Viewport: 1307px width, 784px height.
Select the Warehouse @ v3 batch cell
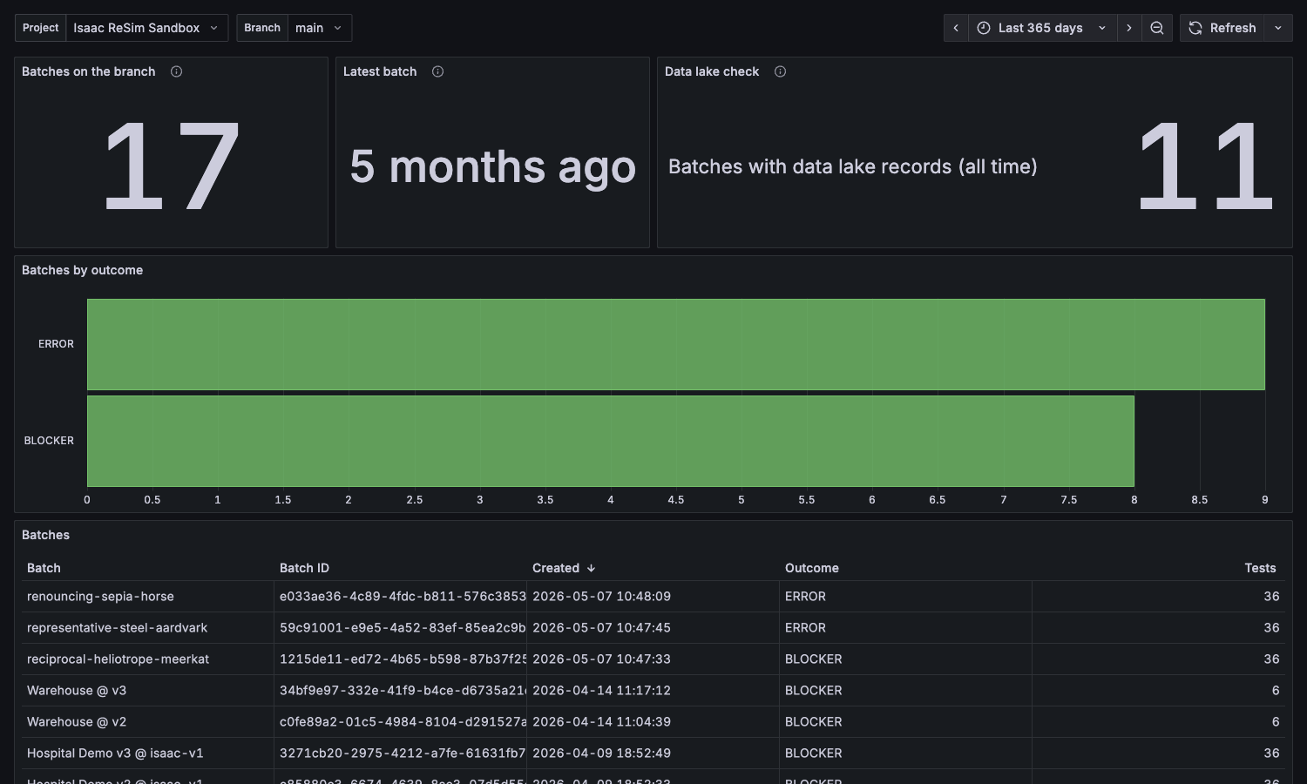[148, 691]
